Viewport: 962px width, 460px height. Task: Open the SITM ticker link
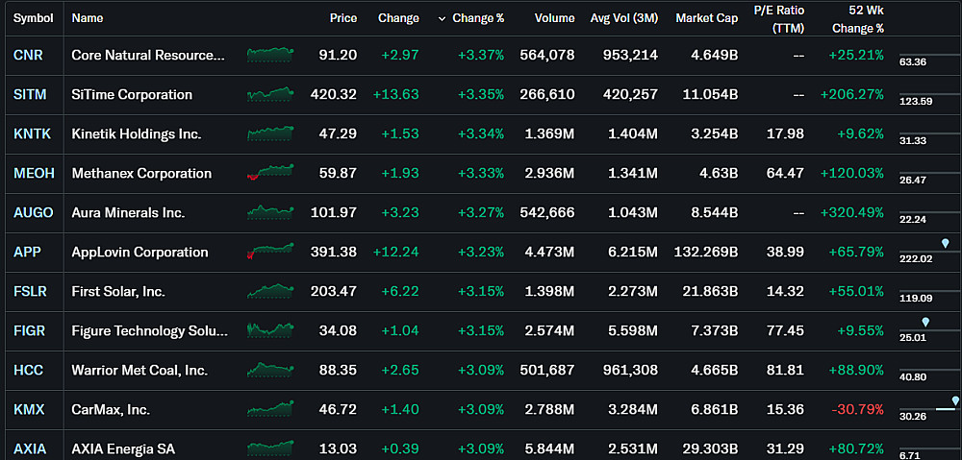tap(30, 95)
